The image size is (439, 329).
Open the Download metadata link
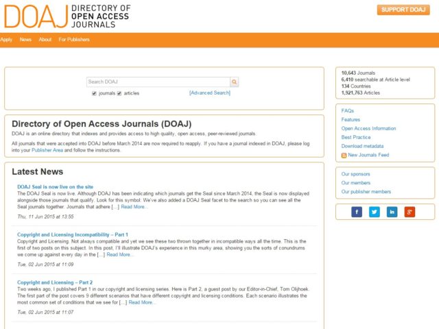coord(362,146)
